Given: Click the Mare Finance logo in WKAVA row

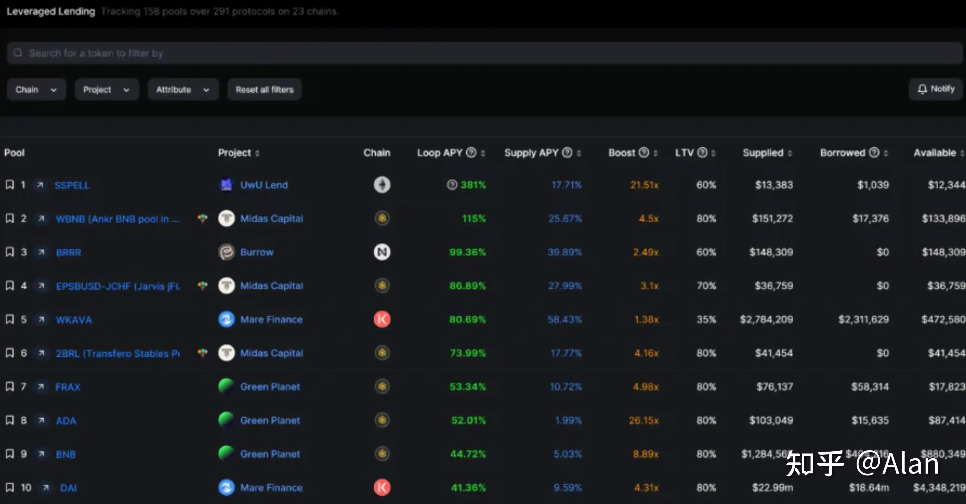Looking at the screenshot, I should [x=226, y=319].
